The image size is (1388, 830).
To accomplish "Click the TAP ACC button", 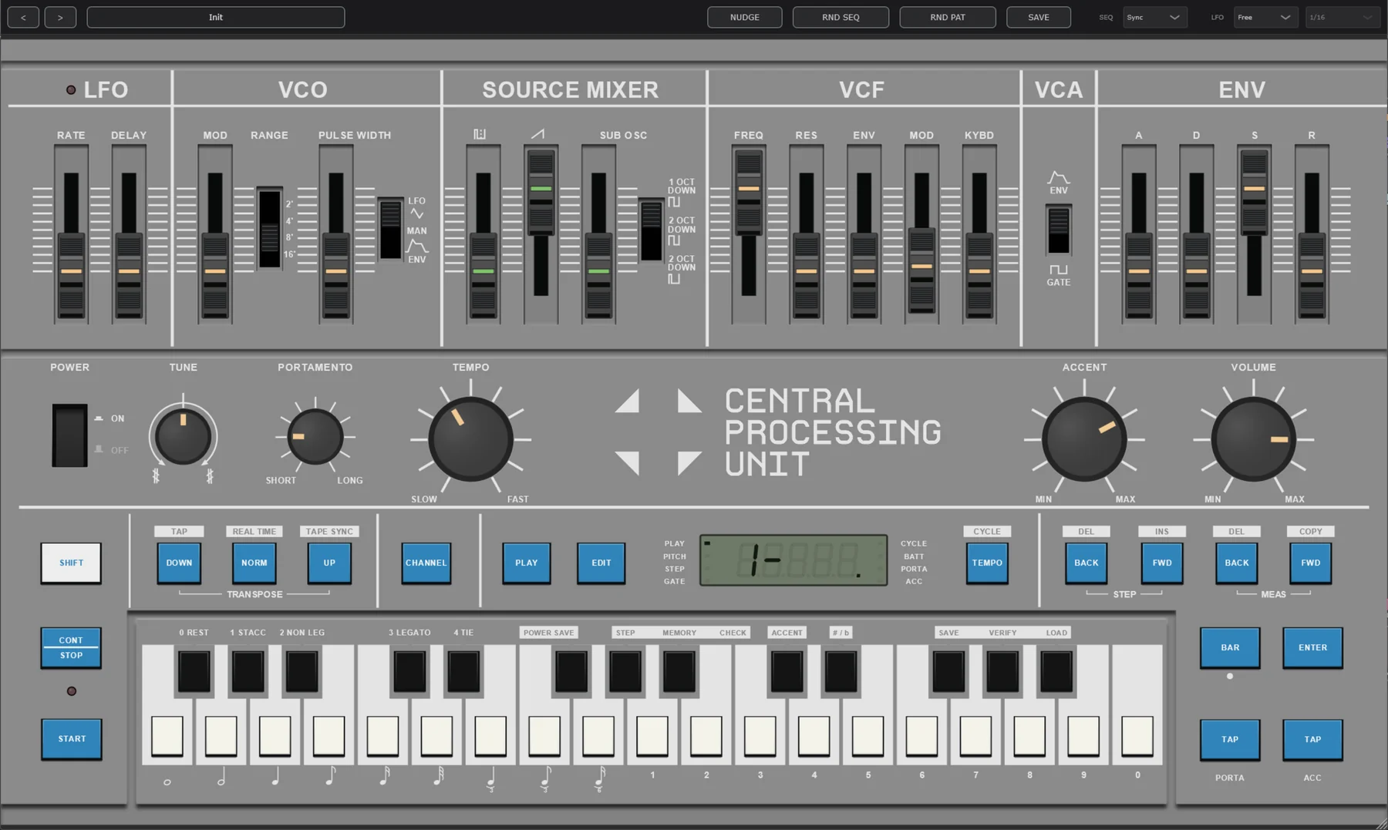I will 1312,740.
